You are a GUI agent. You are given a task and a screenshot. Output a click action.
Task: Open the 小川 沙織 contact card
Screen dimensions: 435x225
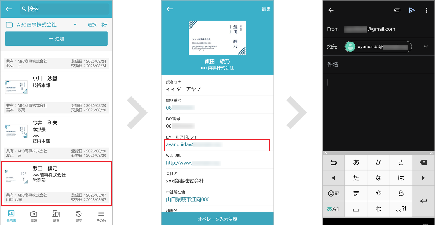56,94
